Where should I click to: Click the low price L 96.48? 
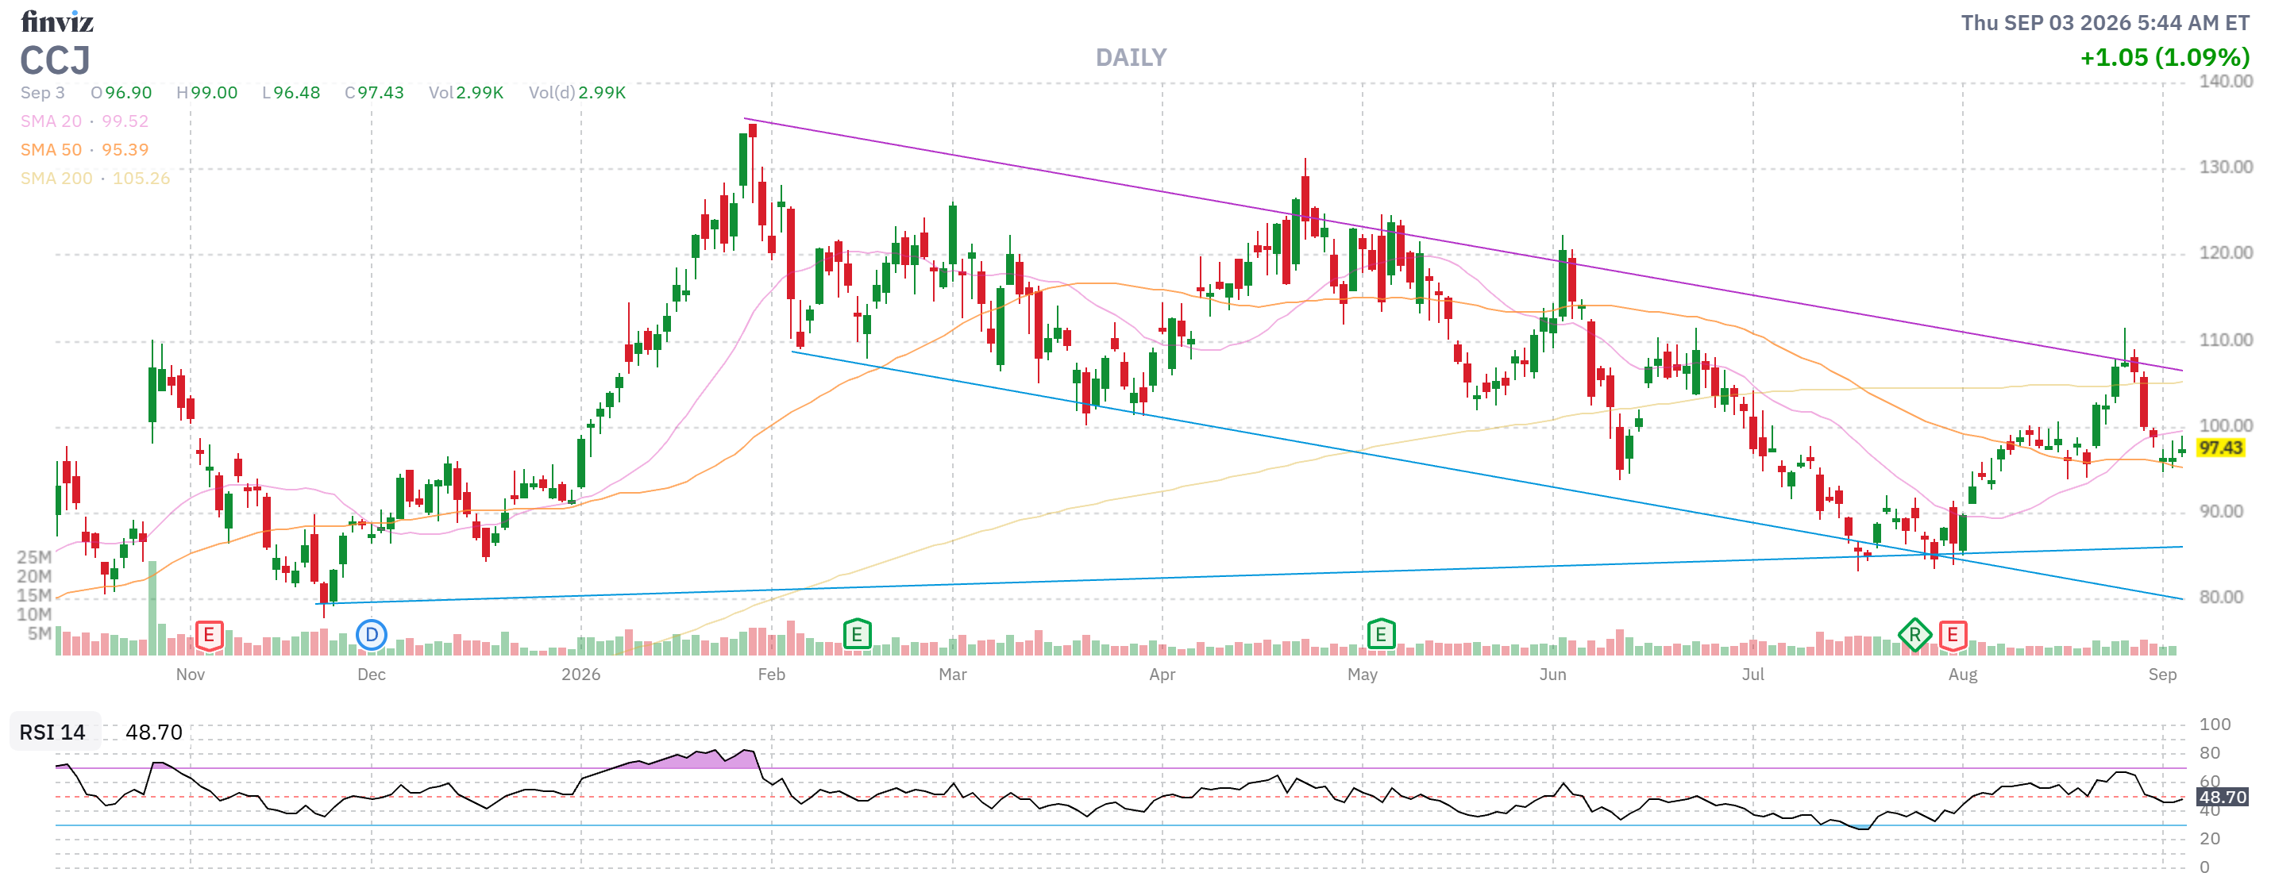click(291, 93)
